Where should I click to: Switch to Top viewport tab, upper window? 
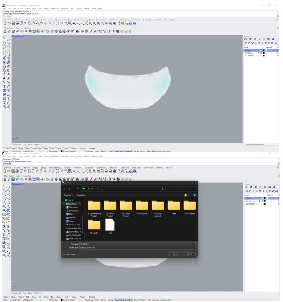(x=24, y=145)
